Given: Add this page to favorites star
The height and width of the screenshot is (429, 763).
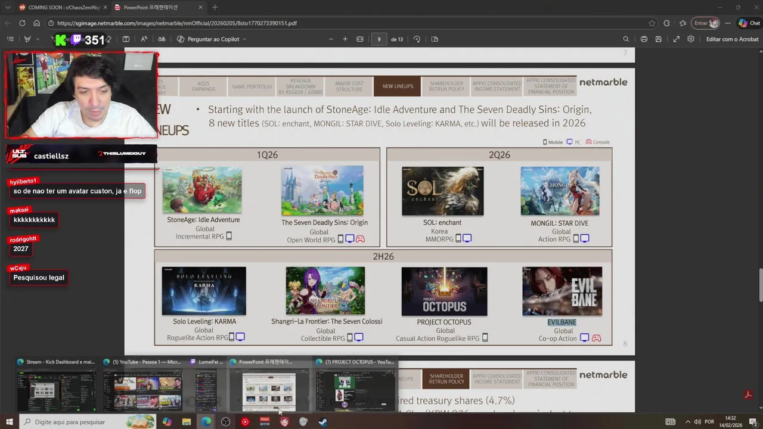Looking at the screenshot, I should click(652, 23).
